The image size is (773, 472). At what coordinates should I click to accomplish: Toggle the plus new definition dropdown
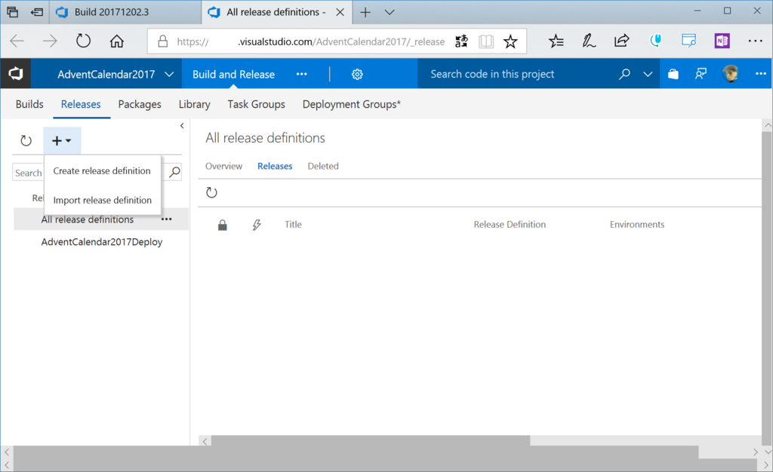coord(62,141)
